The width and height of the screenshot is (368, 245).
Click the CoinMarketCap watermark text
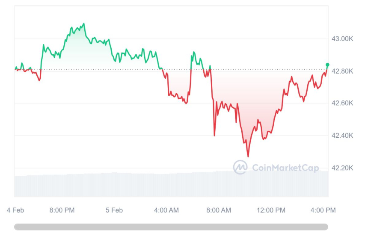285,168
